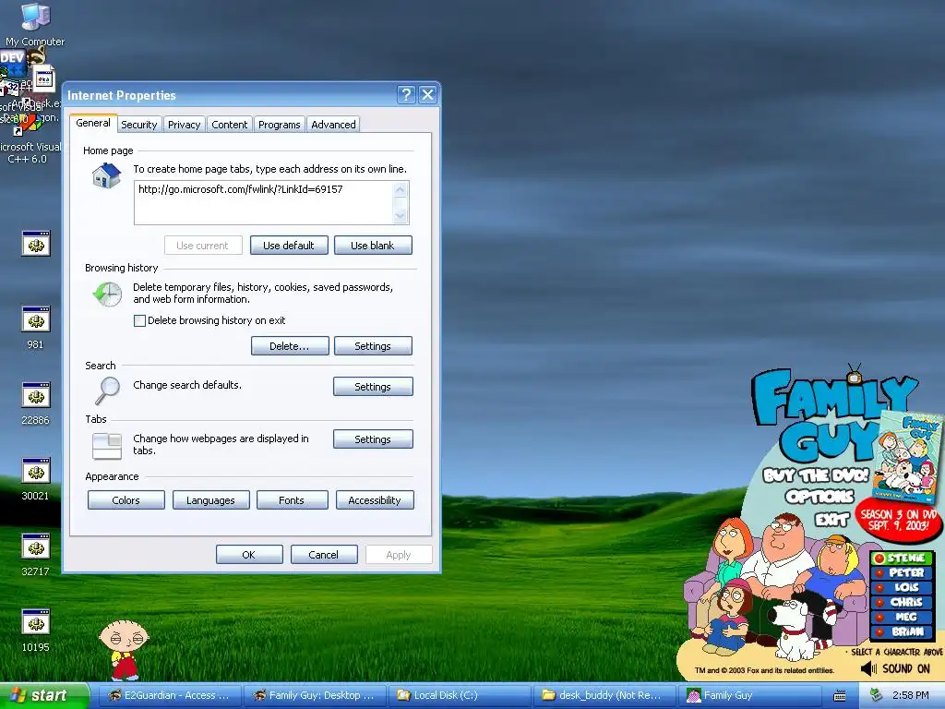Image resolution: width=945 pixels, height=709 pixels.
Task: Select the Peter character option
Action: coord(902,572)
